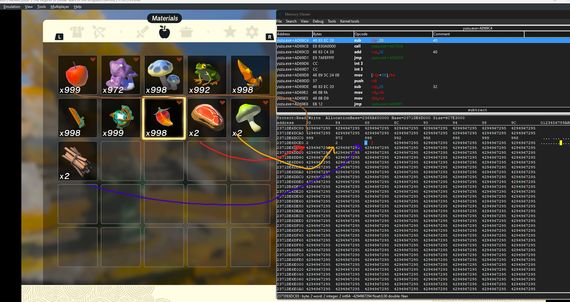
Task: Select the glowing Zonai charge x999
Action: (x=121, y=118)
